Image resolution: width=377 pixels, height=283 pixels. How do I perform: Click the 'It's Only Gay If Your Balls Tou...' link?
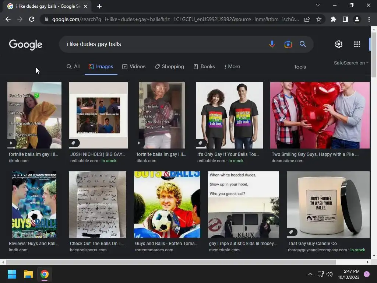click(x=228, y=154)
